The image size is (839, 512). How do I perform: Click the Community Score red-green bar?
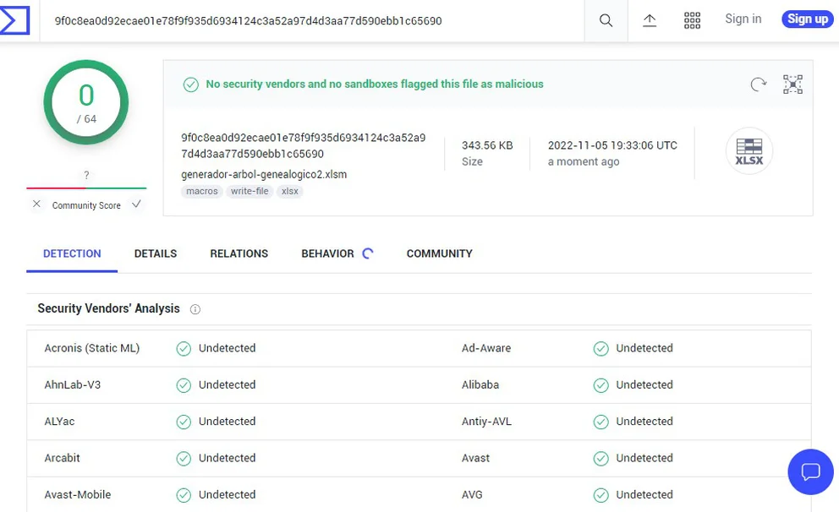[x=86, y=188]
